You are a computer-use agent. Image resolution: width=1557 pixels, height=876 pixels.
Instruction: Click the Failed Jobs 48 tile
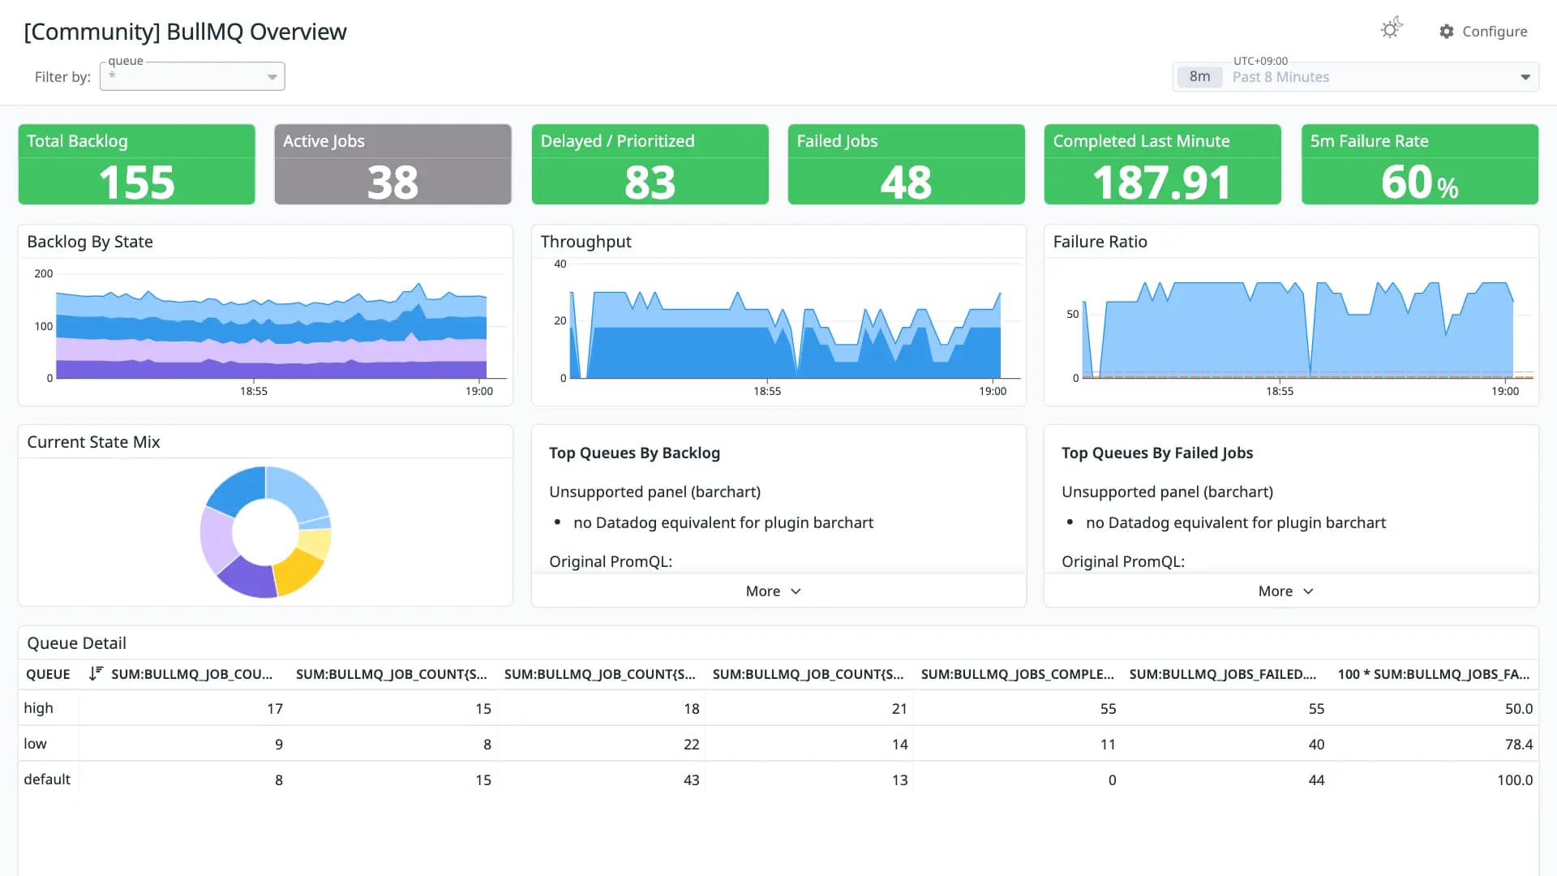click(x=906, y=164)
